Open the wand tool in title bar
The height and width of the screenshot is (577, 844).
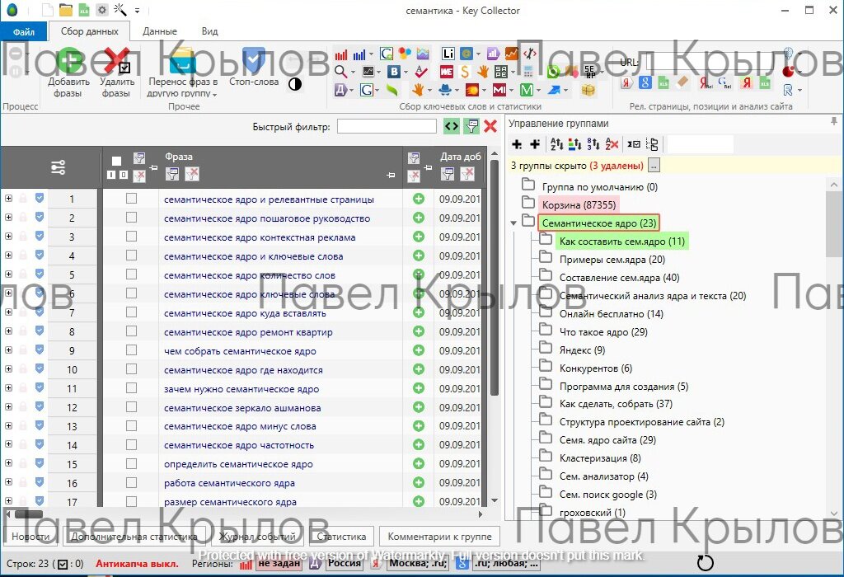[x=120, y=10]
